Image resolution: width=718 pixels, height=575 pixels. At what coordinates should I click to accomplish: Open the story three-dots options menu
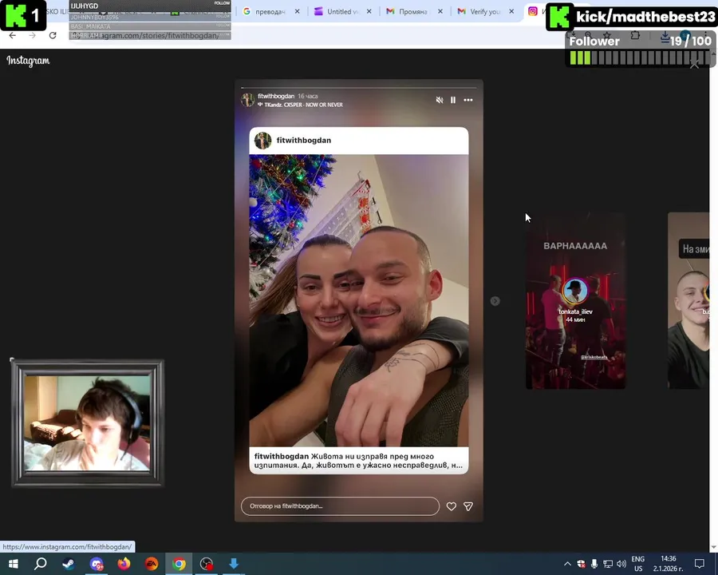tap(468, 100)
